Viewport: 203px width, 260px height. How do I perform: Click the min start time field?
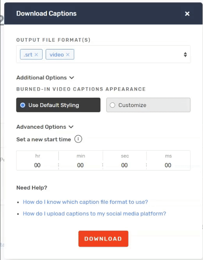click(x=80, y=165)
